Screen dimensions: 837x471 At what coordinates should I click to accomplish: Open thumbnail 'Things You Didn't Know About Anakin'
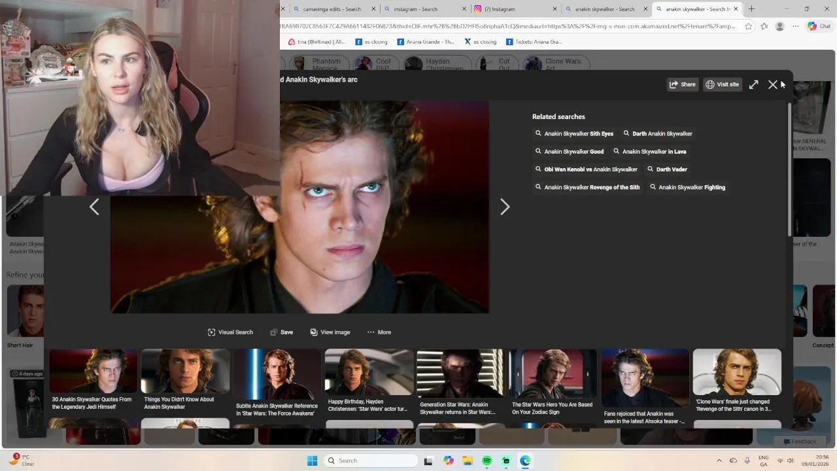pos(185,381)
